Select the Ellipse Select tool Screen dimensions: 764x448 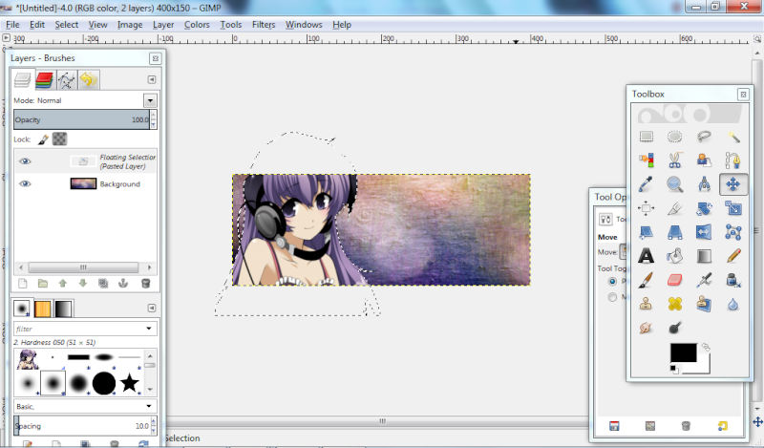675,137
